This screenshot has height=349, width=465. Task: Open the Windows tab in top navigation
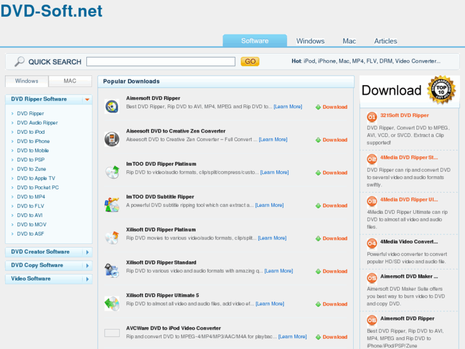[310, 41]
